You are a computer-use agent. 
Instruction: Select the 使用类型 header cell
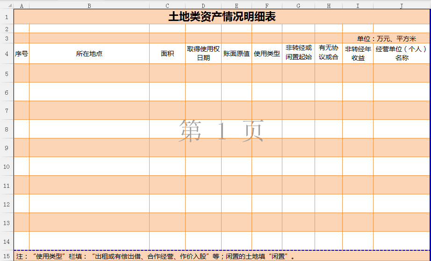(266, 54)
